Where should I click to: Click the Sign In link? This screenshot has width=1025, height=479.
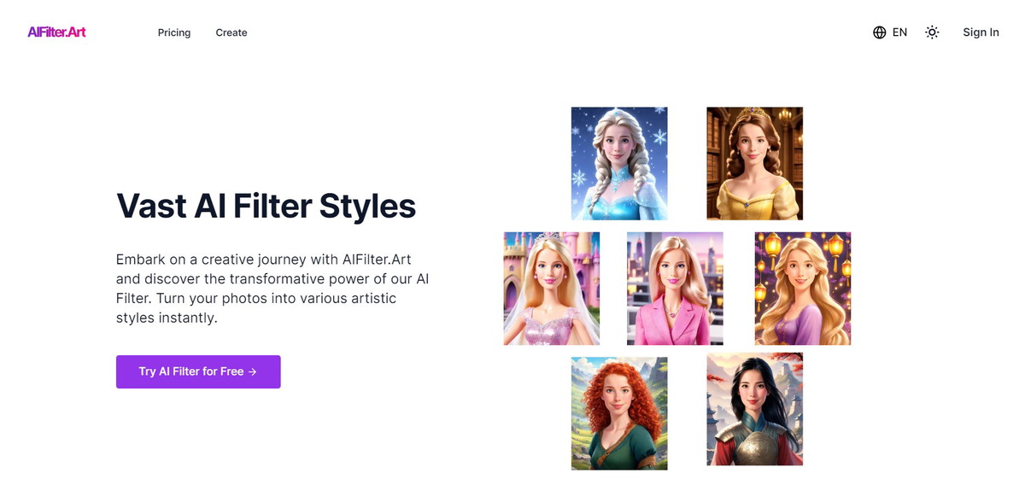coord(981,32)
